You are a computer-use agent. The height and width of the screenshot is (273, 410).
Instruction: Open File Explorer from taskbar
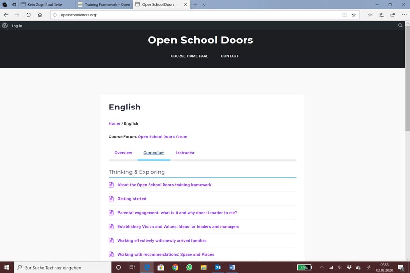tap(204, 267)
